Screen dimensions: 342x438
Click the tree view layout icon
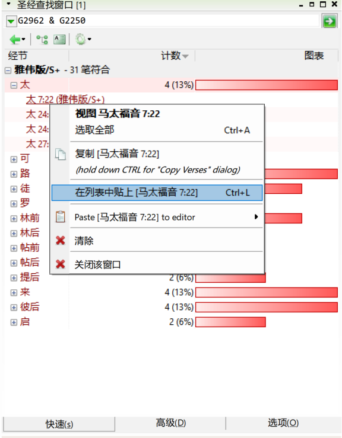click(x=42, y=39)
